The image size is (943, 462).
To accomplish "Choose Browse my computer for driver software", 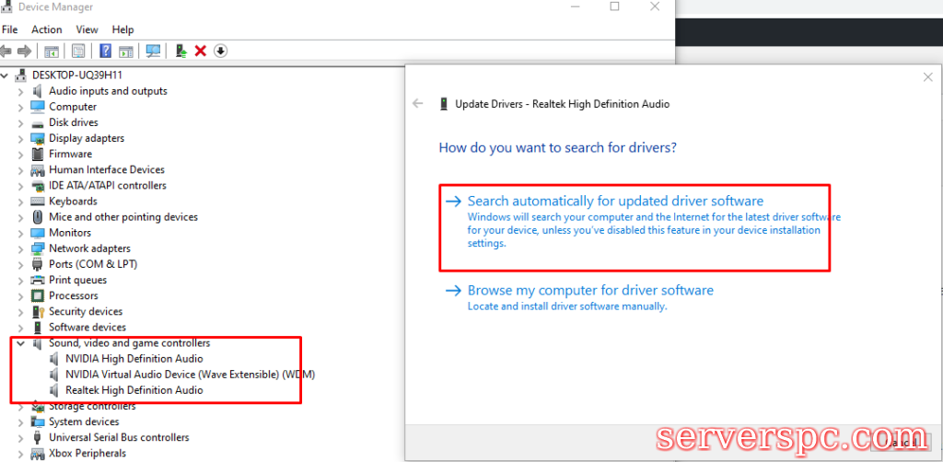I will [589, 290].
